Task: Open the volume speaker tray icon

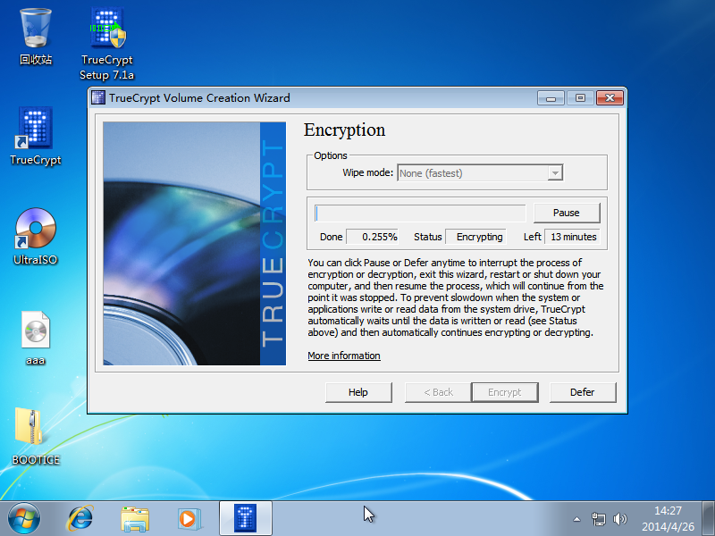Action: [619, 519]
